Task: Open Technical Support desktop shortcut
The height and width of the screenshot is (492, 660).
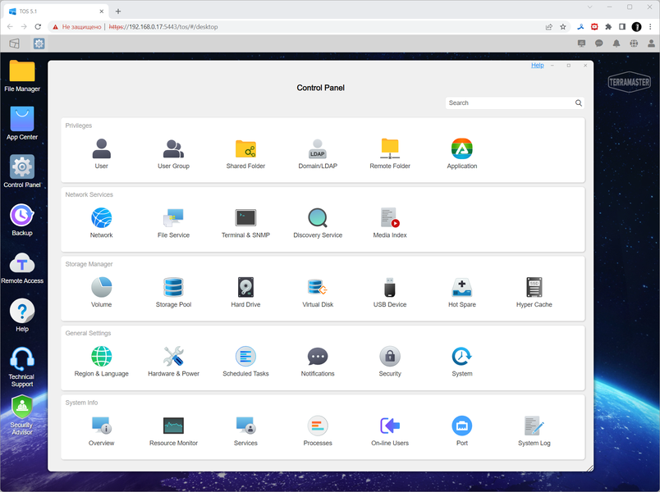Action: (x=22, y=367)
